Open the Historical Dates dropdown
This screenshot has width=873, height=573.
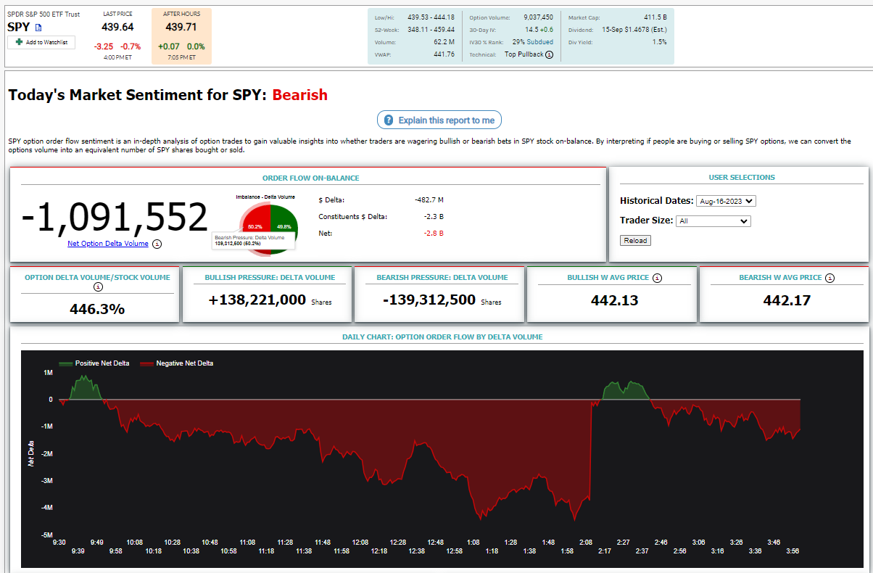[726, 201]
